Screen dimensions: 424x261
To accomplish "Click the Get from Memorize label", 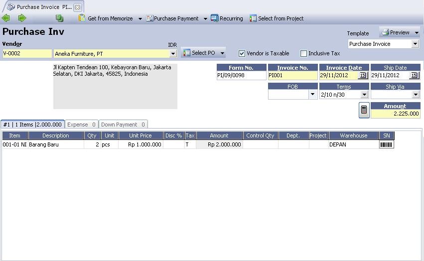I will click(x=110, y=18).
